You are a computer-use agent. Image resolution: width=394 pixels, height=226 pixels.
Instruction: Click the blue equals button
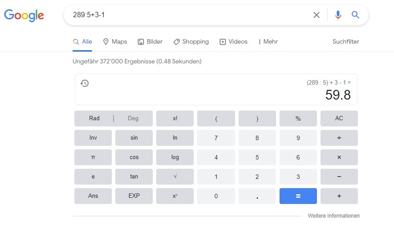pos(298,196)
